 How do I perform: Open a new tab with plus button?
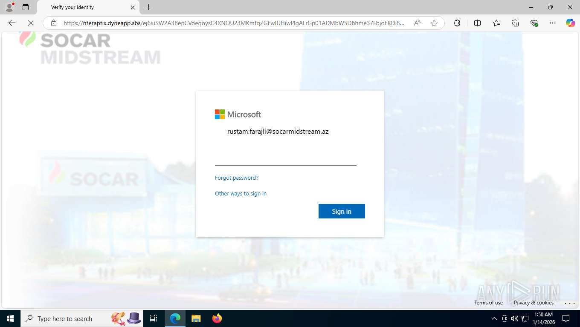coord(148,7)
